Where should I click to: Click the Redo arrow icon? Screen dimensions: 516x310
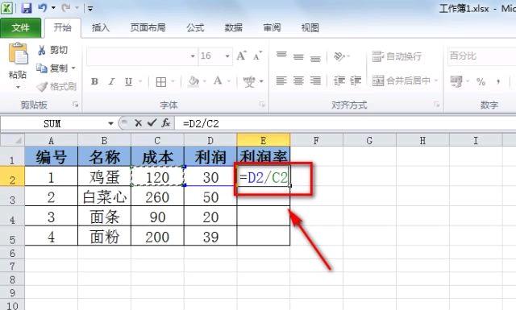[66, 7]
